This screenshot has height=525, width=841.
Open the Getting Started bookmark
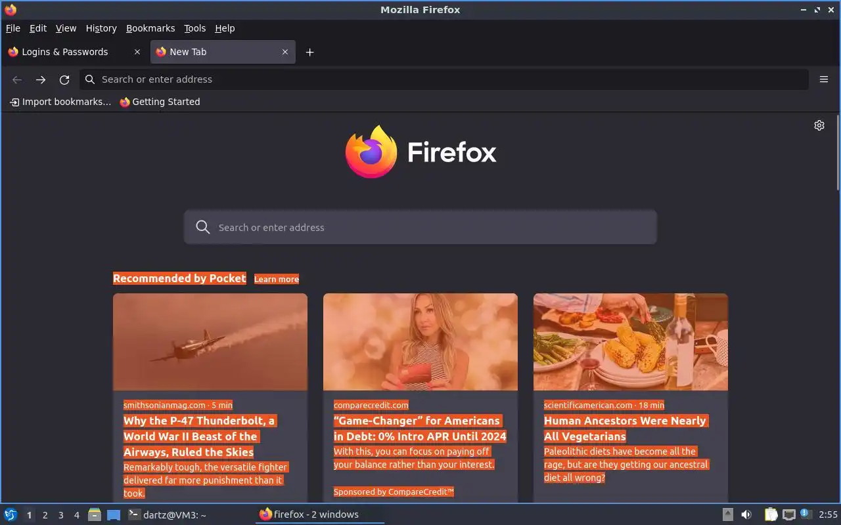click(x=160, y=102)
